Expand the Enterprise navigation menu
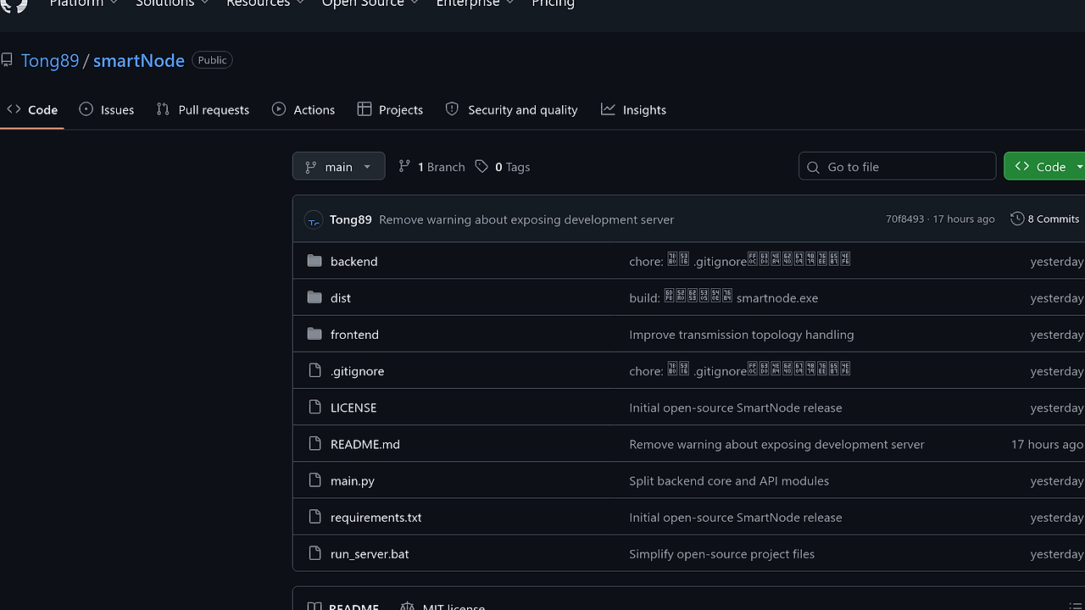 coord(475,3)
